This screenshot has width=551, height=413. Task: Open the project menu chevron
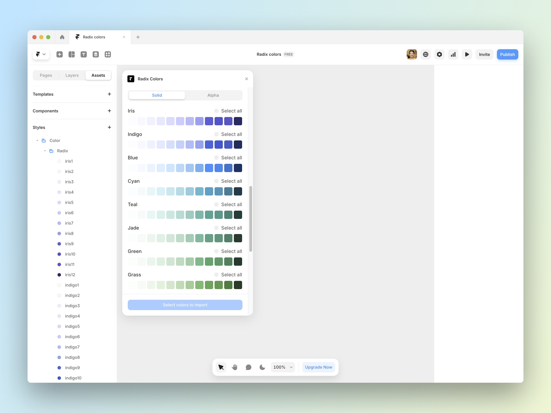(44, 54)
